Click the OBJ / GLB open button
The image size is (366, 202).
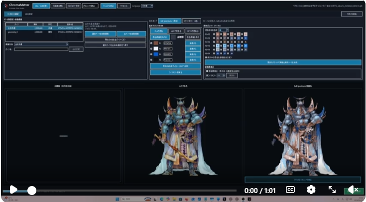[x=41, y=6]
